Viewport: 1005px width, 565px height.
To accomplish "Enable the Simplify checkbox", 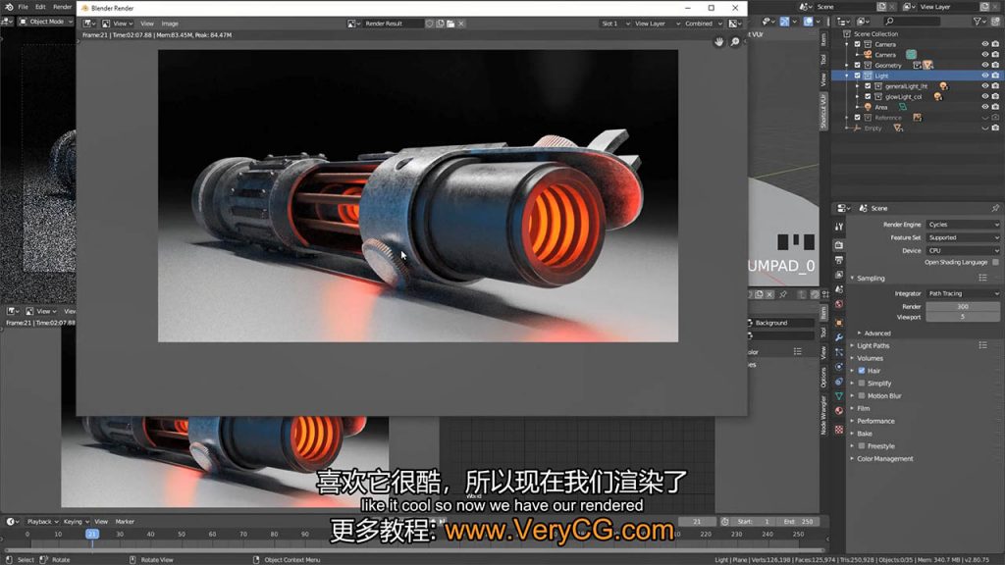I will pyautogui.click(x=862, y=384).
